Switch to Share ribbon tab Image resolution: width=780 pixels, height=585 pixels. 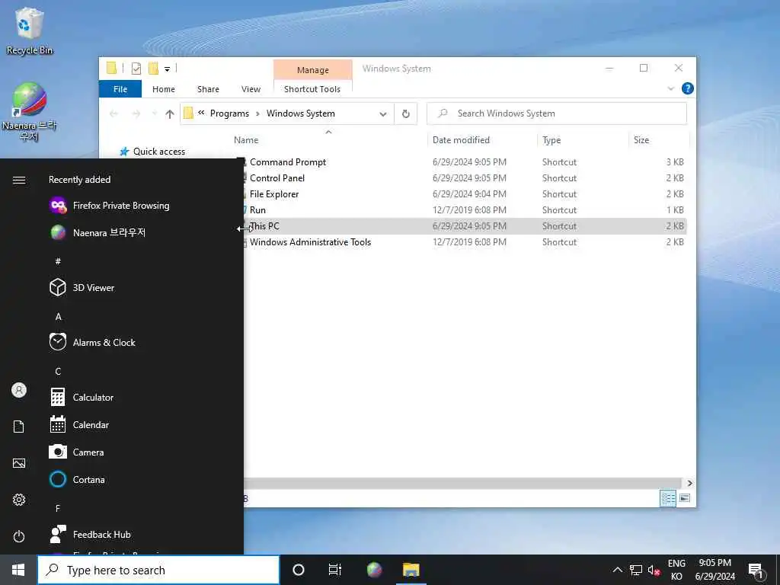tap(208, 89)
